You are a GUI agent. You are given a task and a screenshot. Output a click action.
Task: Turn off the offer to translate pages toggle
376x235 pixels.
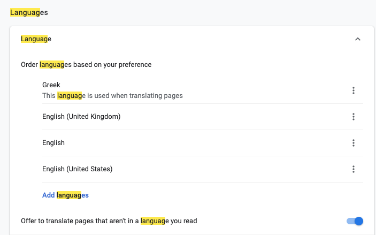[355, 221]
